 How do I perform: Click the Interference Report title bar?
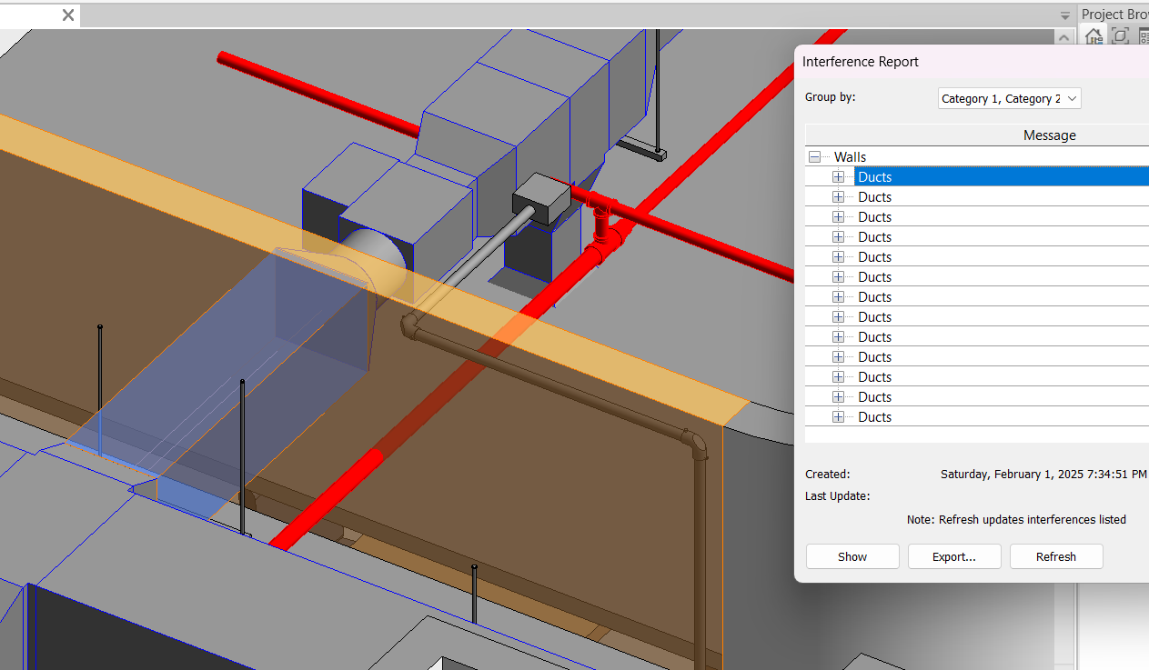[972, 62]
